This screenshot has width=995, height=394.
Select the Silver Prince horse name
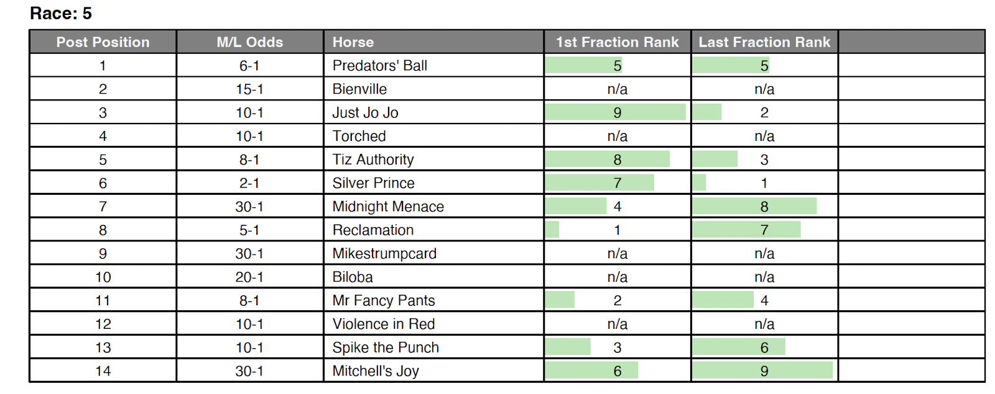point(373,183)
